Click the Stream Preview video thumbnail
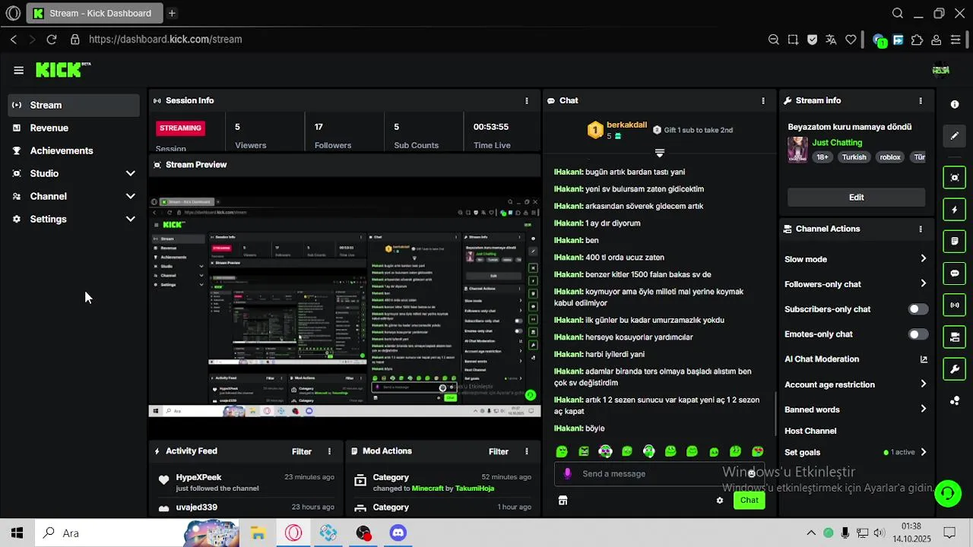 344,307
